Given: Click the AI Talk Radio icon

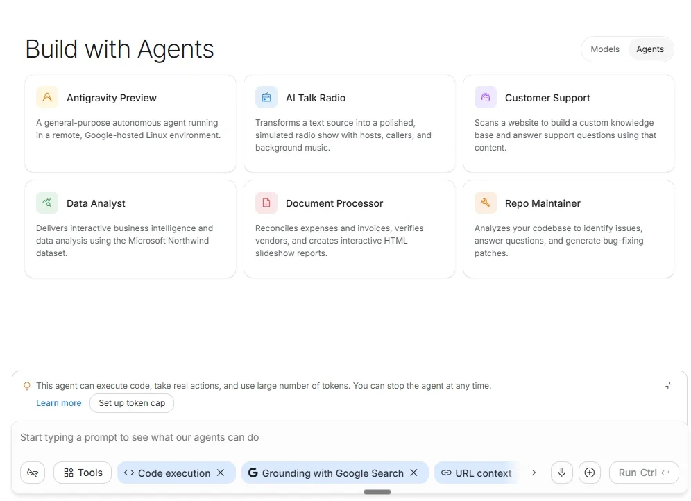Looking at the screenshot, I should tap(266, 97).
